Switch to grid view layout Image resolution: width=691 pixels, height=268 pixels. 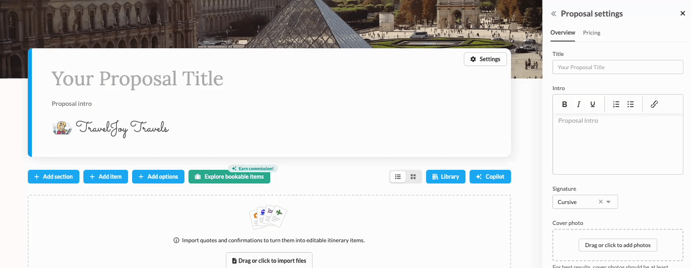413,177
